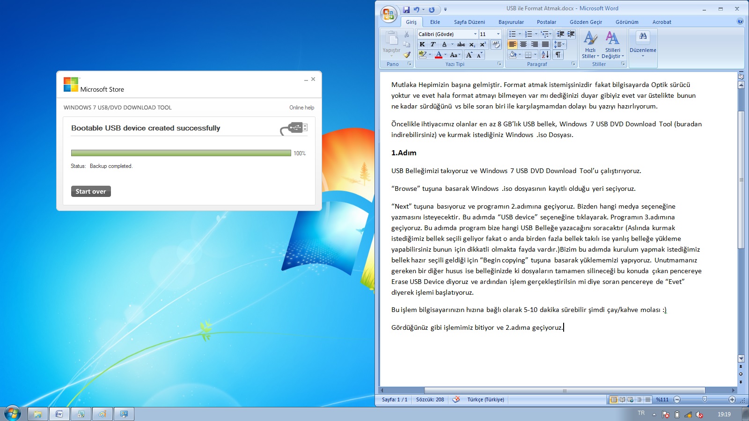Open the line spacing dropdown

click(x=559, y=44)
